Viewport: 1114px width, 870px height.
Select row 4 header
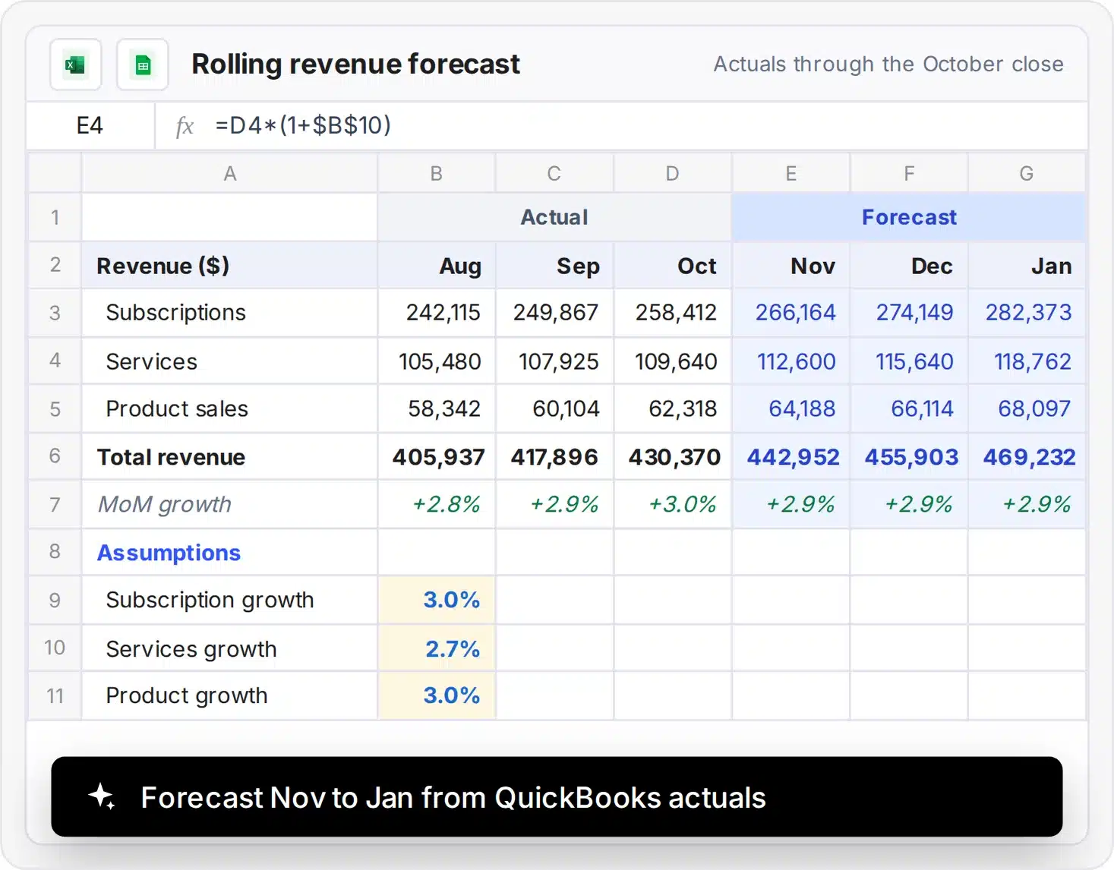coord(55,360)
